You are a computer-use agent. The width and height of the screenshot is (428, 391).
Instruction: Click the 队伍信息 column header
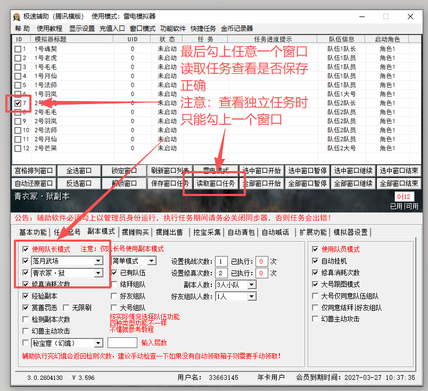point(341,39)
